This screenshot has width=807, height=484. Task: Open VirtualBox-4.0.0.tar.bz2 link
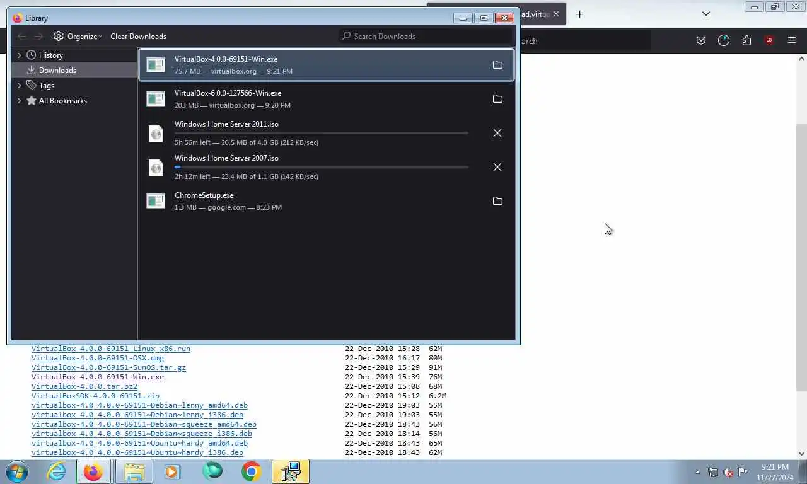click(x=84, y=386)
